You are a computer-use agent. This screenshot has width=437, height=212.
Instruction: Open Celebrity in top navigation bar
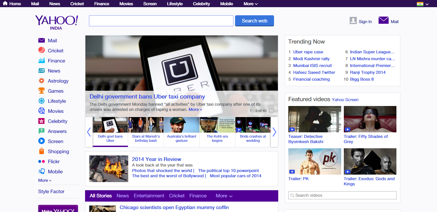[x=201, y=4]
